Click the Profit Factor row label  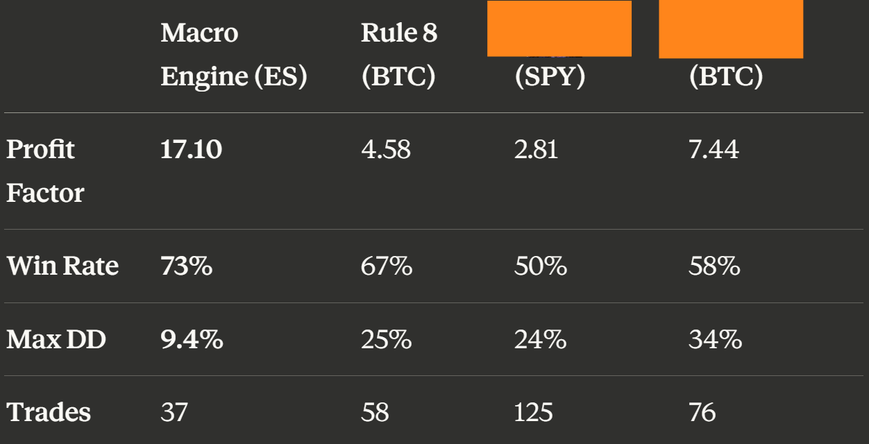tap(45, 171)
